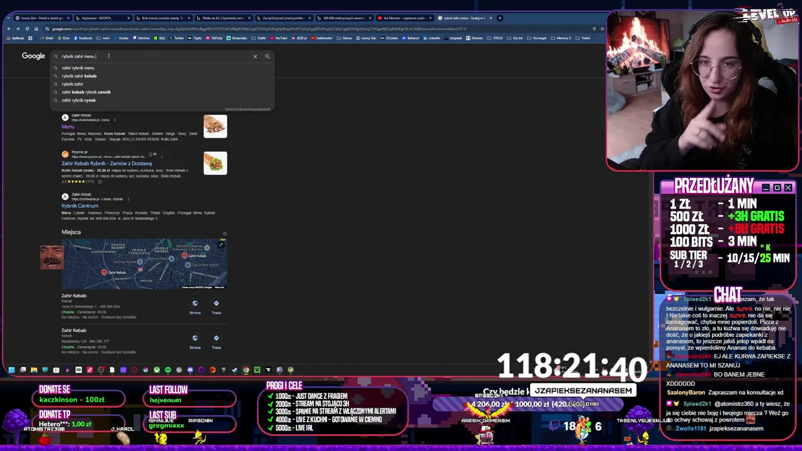Open Zahir Kebab Rybnik - Zamów z Dostawą
Screen dimensions: 802x451
coord(107,163)
